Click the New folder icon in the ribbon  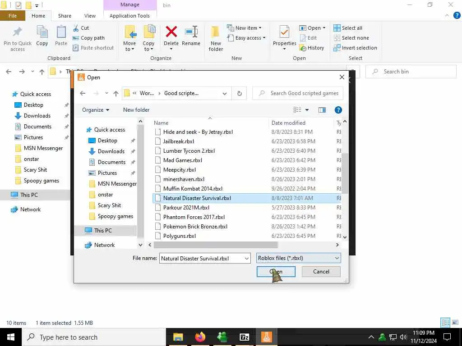[x=216, y=32]
